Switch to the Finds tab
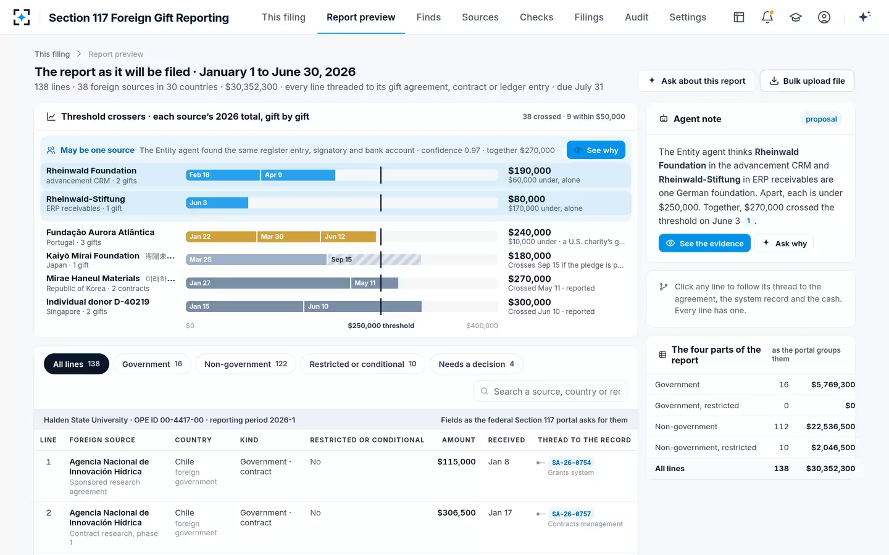This screenshot has width=889, height=555. coord(428,17)
